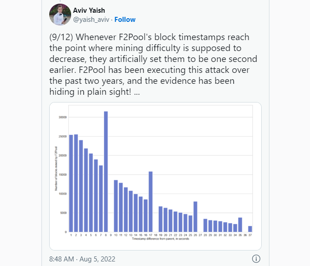Click the Follow link
310x266 pixels.
click(125, 20)
